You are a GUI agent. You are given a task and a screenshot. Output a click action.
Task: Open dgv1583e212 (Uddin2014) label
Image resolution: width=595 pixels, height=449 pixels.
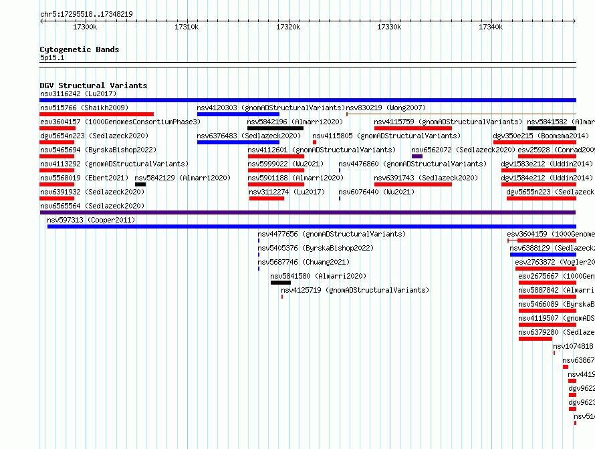tap(547, 164)
